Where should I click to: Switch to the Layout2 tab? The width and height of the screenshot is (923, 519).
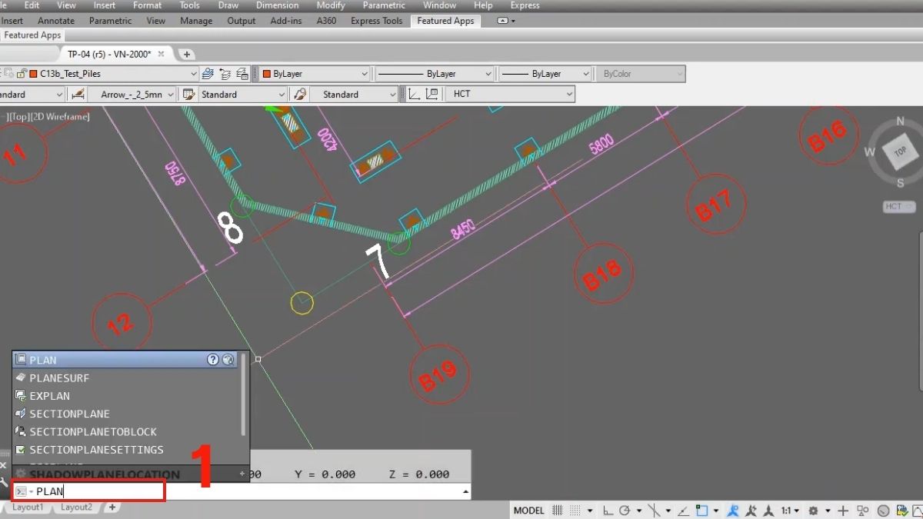76,507
